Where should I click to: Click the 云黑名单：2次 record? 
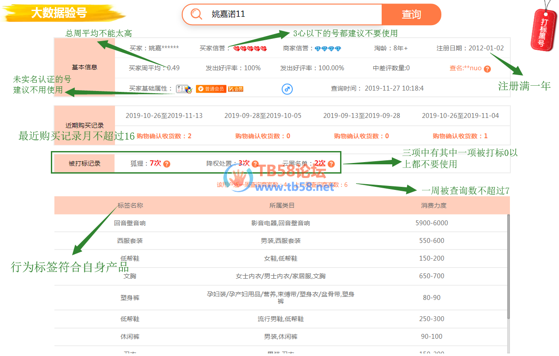[304, 163]
